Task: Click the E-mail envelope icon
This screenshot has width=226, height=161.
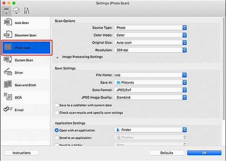Action: click(8, 109)
